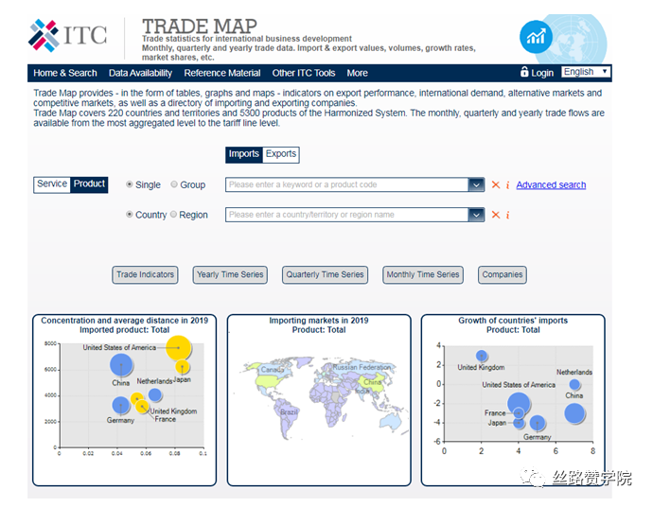Click the Germany bubble in concentration chart

121,405
